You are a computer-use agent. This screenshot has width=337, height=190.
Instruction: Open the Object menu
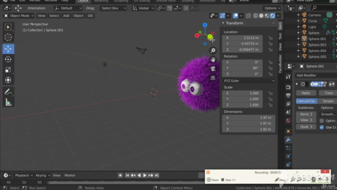tap(78, 15)
